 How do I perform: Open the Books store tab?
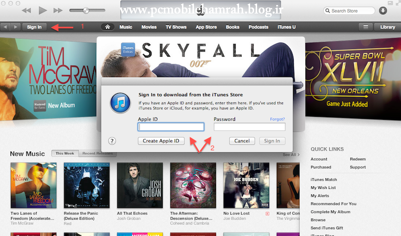(x=233, y=27)
